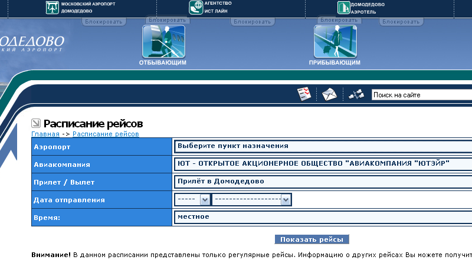Click the Расписание рейсов breadcrumb link
Viewport: 472px width, 273px height.
pos(106,134)
